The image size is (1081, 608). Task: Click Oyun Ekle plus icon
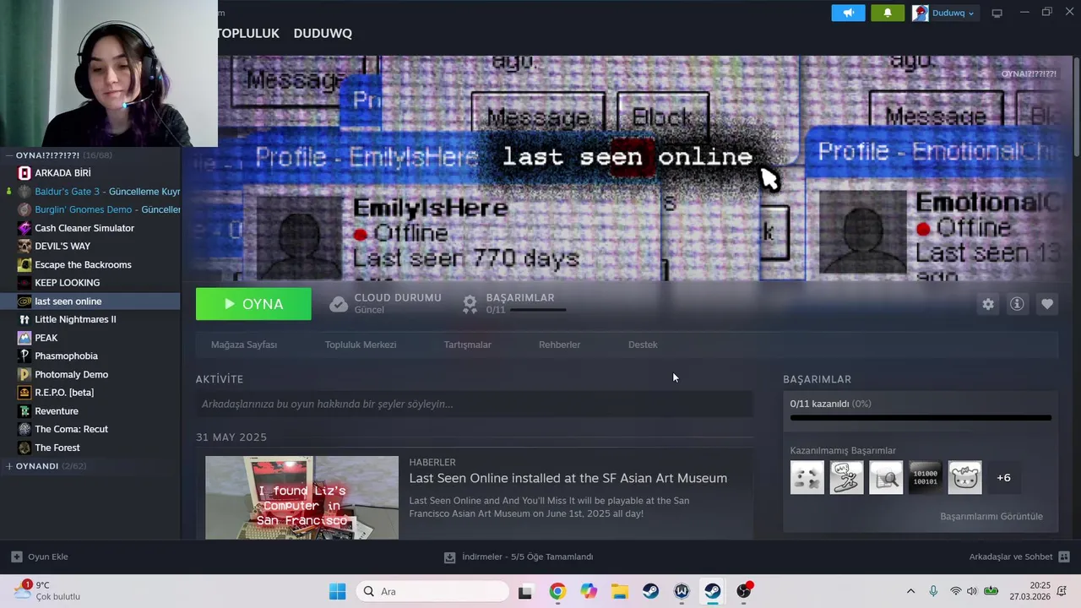click(x=16, y=557)
